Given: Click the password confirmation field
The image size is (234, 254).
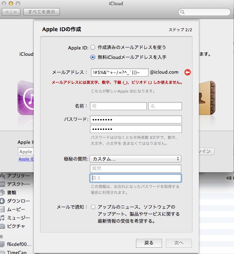Looking at the screenshot, I should [136, 129].
